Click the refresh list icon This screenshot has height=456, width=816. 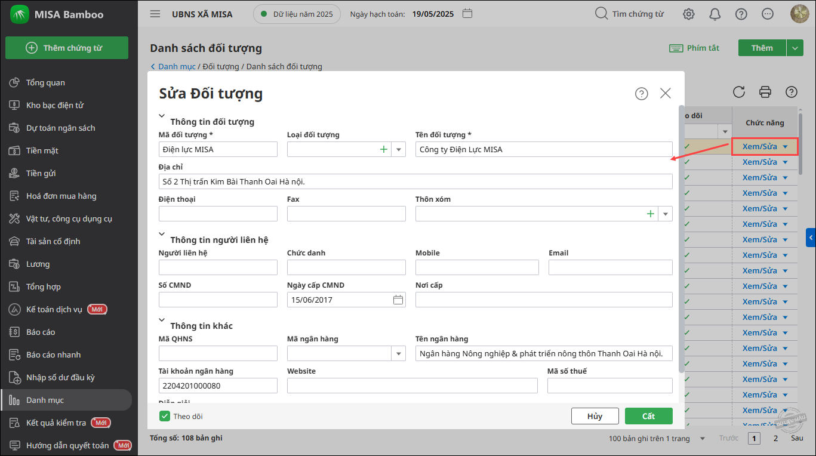pyautogui.click(x=739, y=91)
